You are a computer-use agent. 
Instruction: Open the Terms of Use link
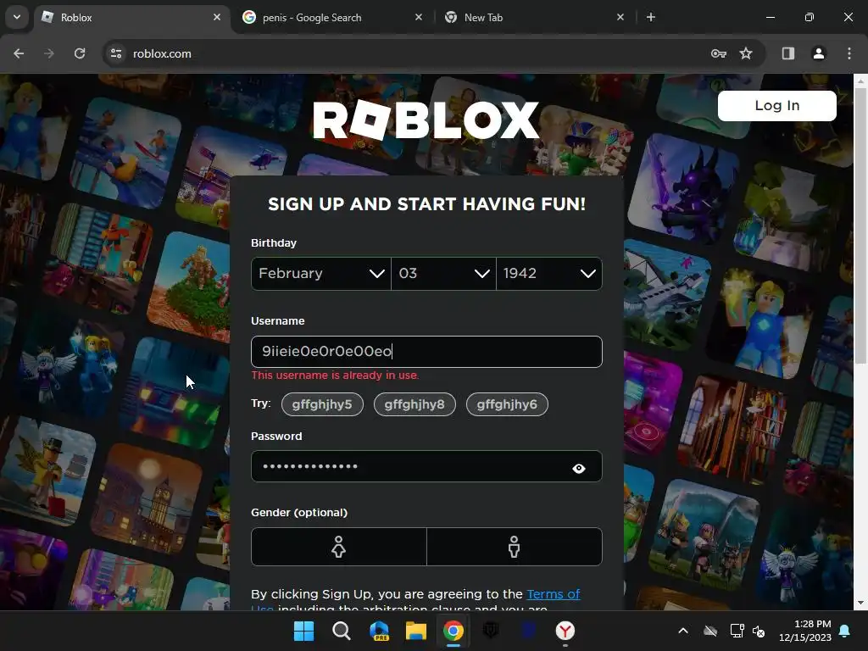pos(553,594)
